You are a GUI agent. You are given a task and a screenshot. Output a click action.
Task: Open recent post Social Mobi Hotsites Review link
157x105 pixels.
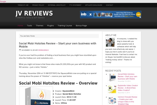(127, 76)
